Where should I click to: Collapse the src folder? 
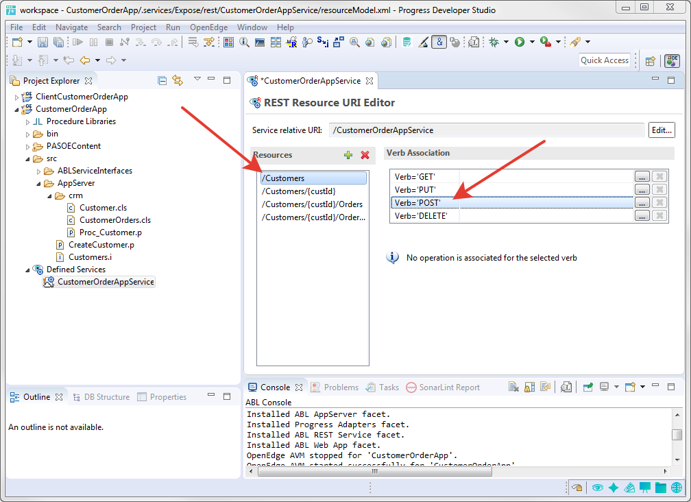(27, 158)
